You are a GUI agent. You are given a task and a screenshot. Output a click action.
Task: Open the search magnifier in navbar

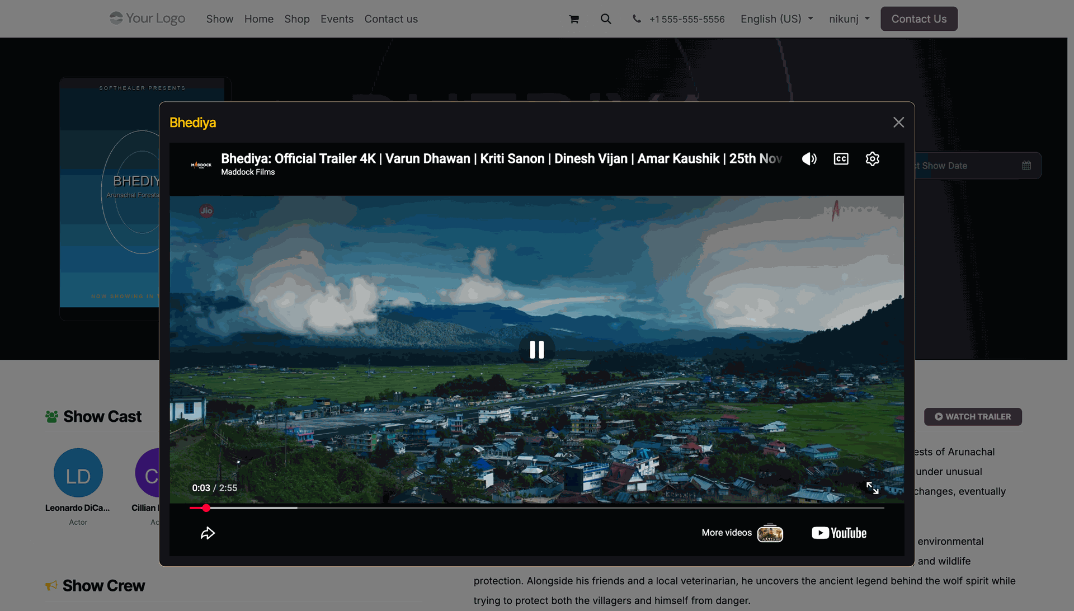pyautogui.click(x=606, y=19)
